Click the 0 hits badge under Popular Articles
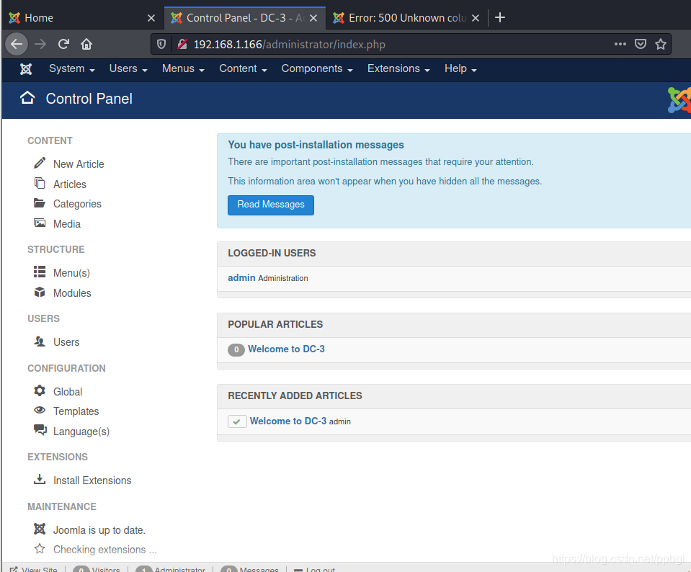The width and height of the screenshot is (691, 572). pos(236,350)
